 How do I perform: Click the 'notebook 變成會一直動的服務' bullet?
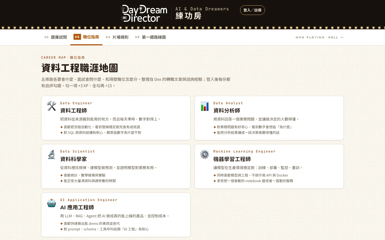pyautogui.click(x=253, y=181)
